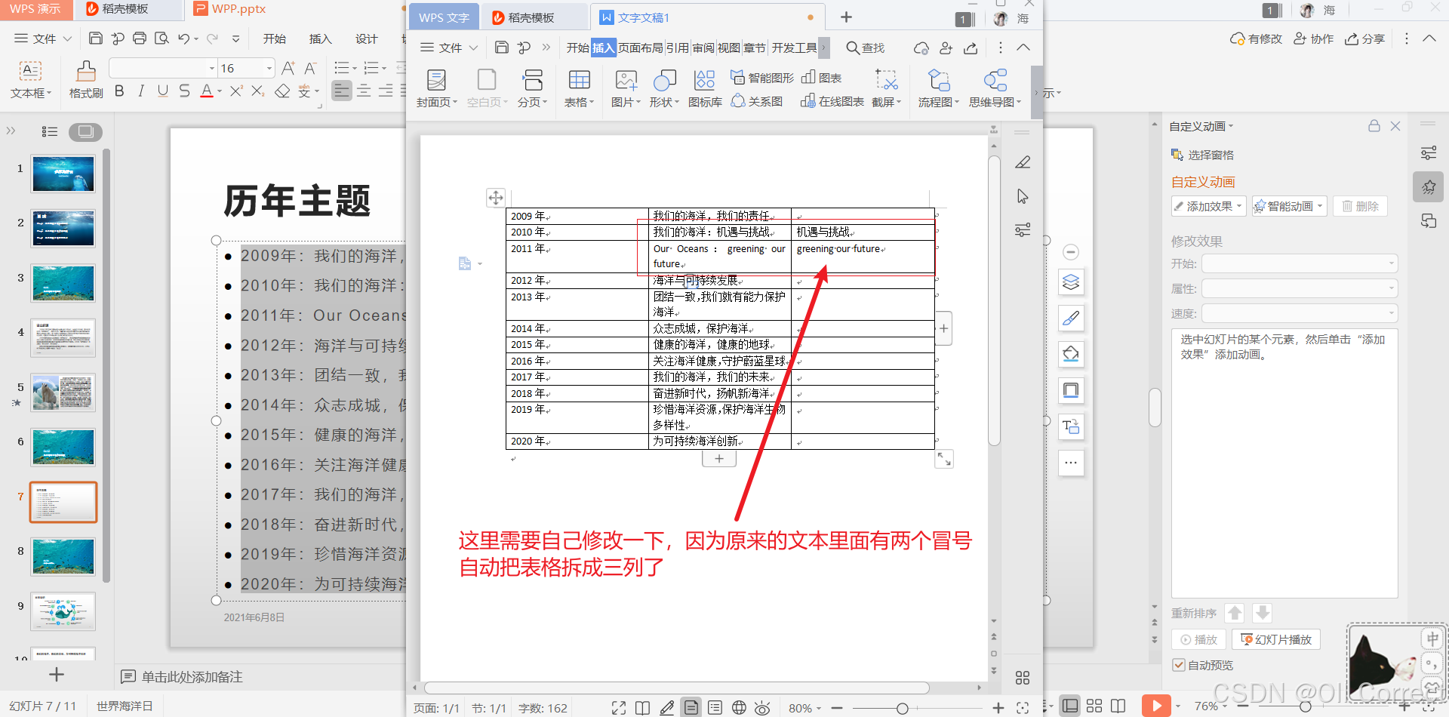Viewport: 1449px width, 717px height.
Task: Open the Icon Library (图标库)
Action: (x=705, y=88)
